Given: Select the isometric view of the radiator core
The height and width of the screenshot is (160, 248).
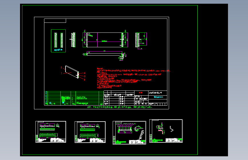Looking at the screenshot, I should pos(72,72).
